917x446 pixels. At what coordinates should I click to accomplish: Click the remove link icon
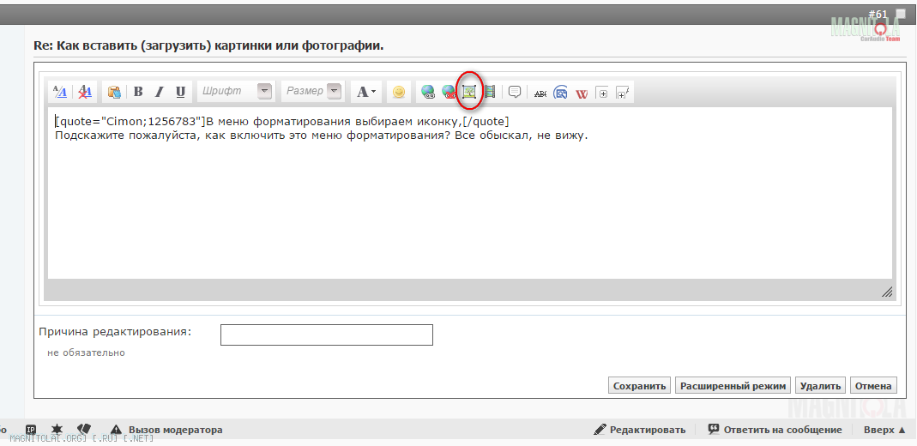pyautogui.click(x=449, y=92)
